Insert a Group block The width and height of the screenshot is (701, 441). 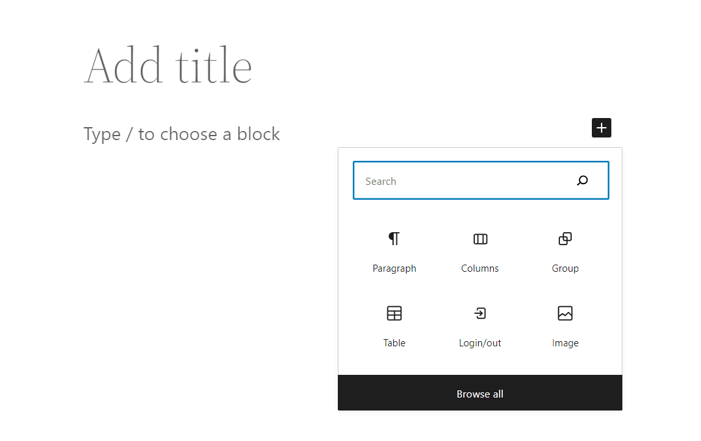[565, 252]
